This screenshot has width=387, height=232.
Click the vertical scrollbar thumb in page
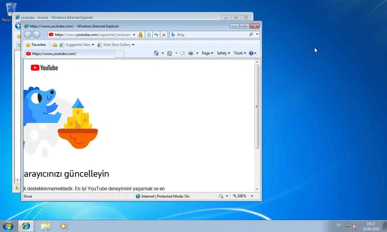point(257,107)
